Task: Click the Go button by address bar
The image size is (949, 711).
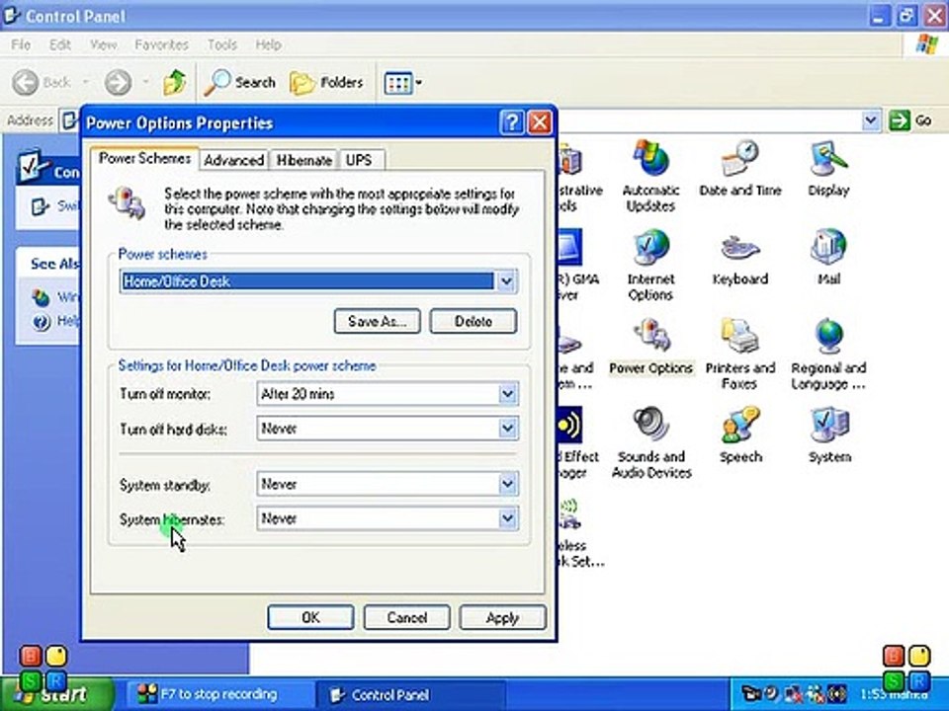Action: (910, 120)
